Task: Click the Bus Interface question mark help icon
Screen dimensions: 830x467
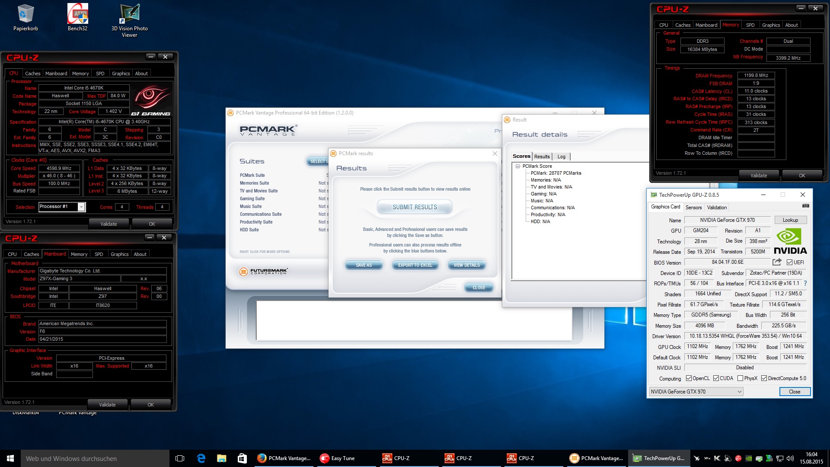Action: [x=805, y=283]
